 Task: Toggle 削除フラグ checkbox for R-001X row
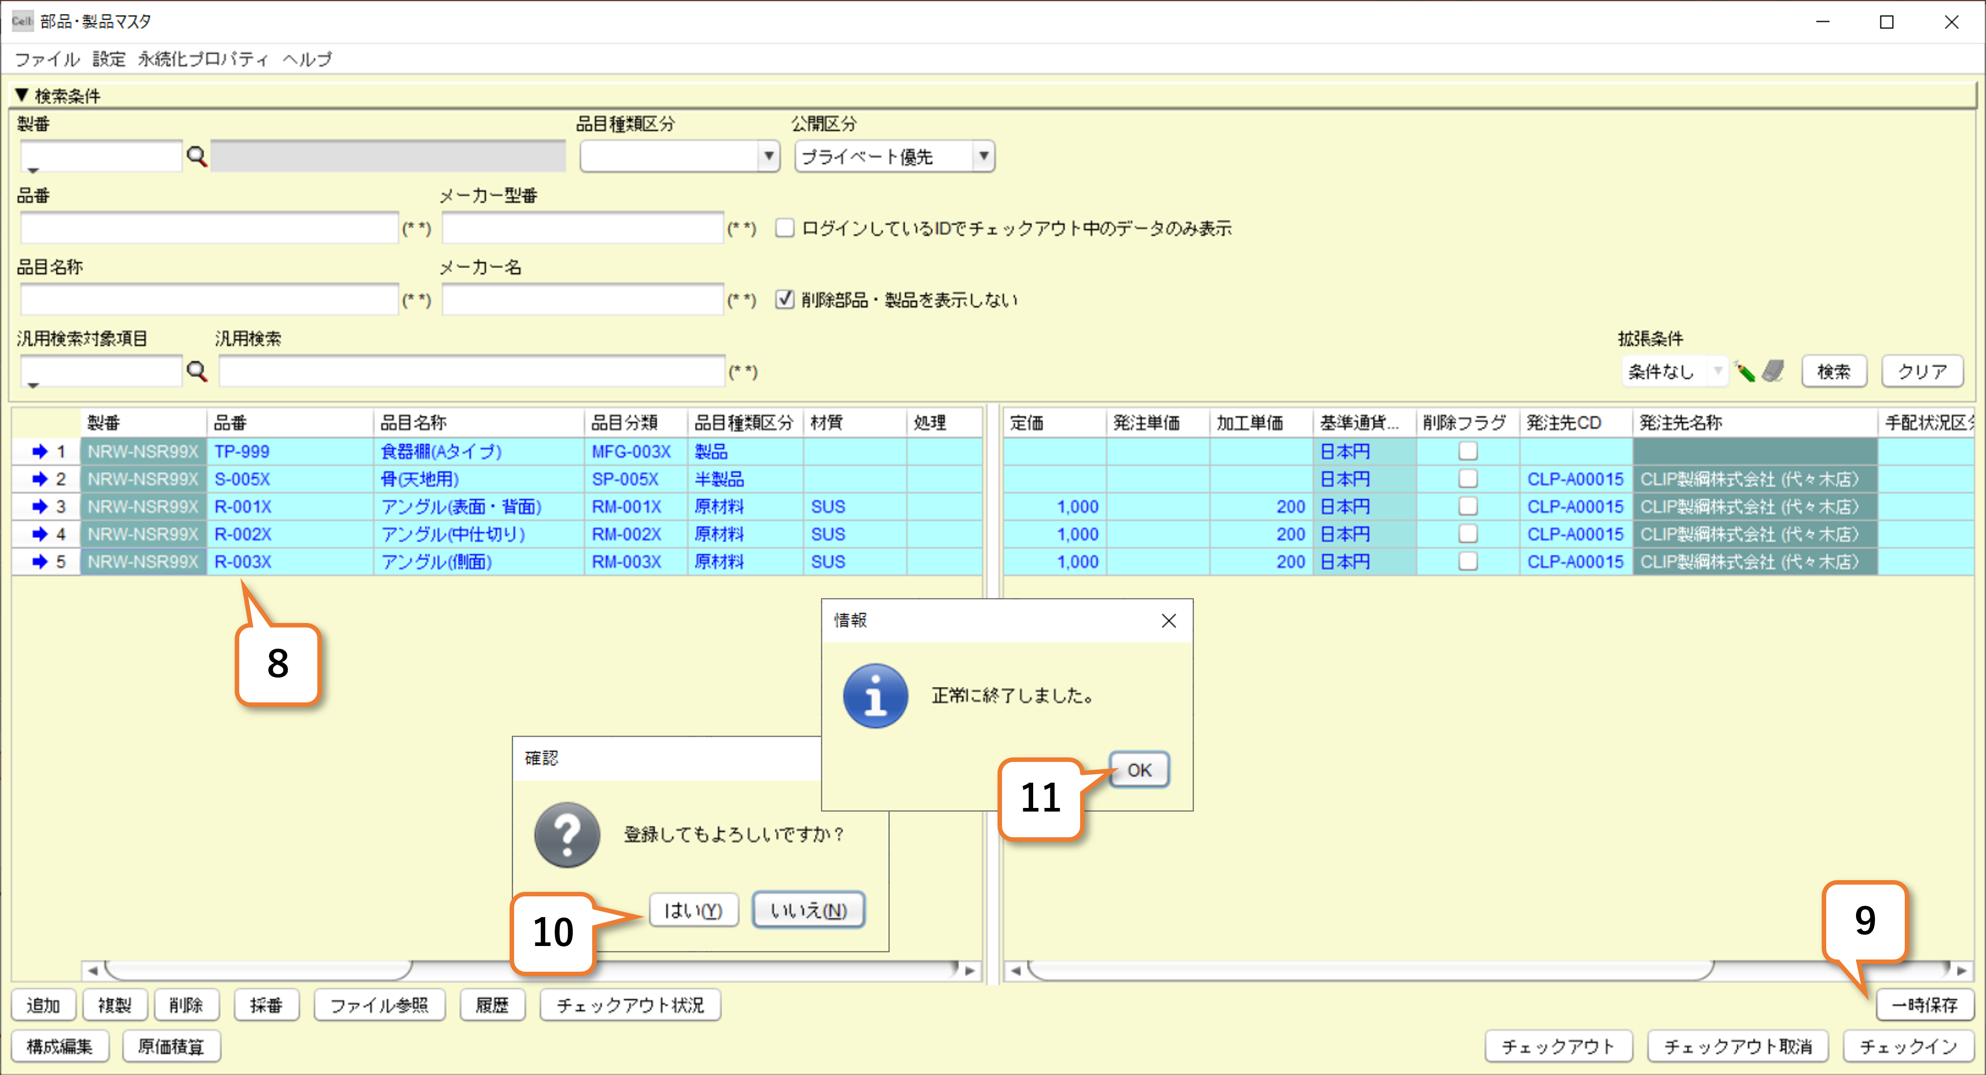[1468, 507]
